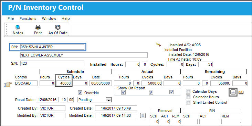Click the Installed Days field showing 31
This screenshot has width=252, height=126.
tap(206, 64)
